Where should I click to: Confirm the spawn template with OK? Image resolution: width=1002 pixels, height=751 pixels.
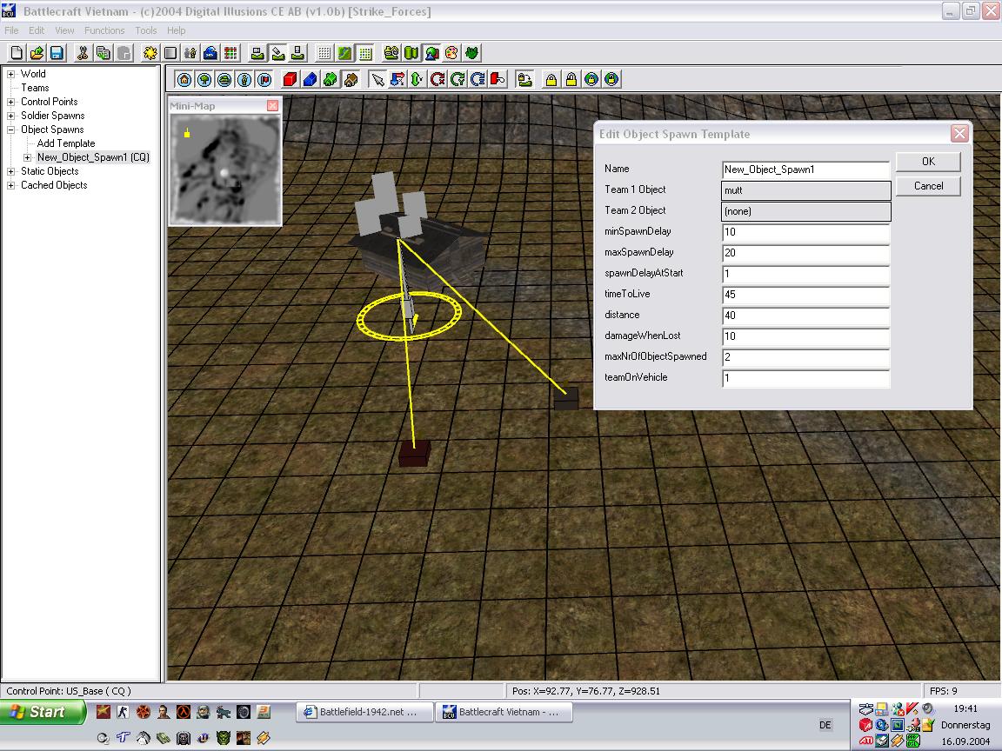pos(929,162)
